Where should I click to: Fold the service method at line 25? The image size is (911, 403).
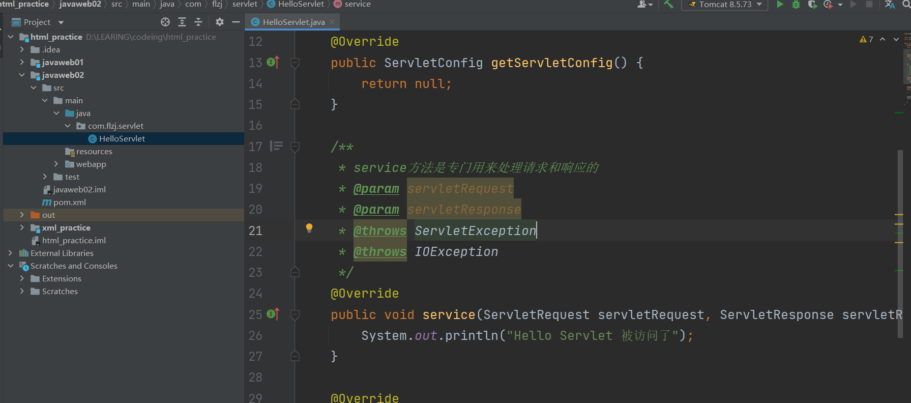pos(295,314)
